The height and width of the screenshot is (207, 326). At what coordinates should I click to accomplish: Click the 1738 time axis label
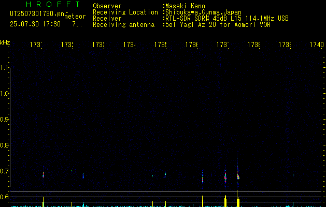coord(254,45)
